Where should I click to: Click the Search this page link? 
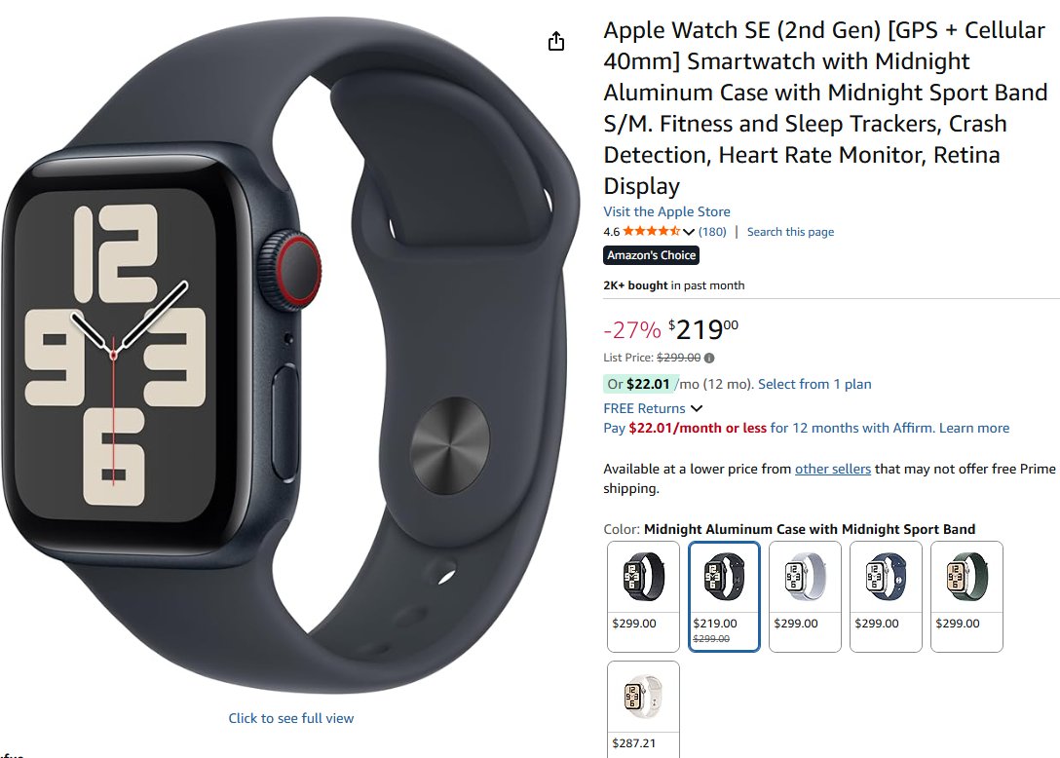[790, 232]
